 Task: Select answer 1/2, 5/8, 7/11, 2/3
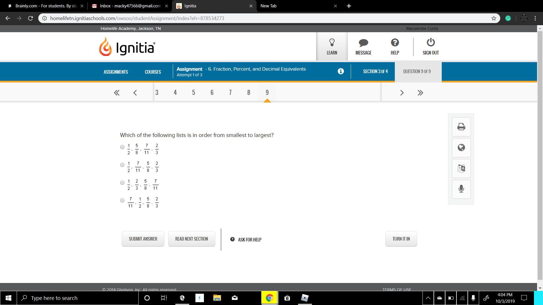point(122,147)
